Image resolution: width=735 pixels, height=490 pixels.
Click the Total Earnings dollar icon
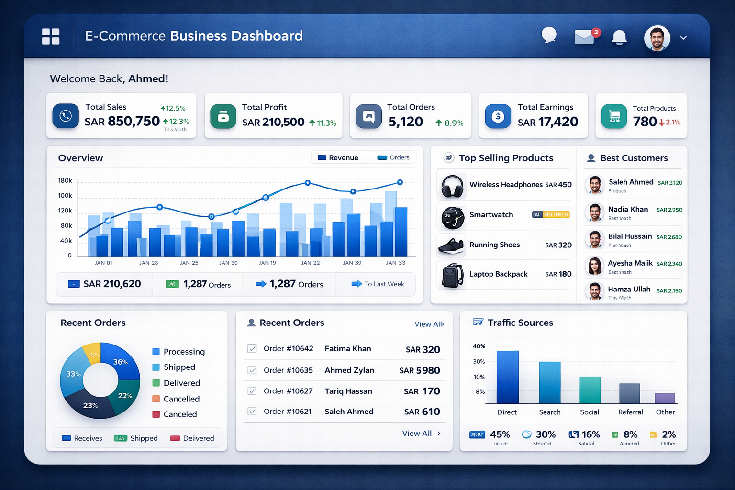pyautogui.click(x=498, y=116)
